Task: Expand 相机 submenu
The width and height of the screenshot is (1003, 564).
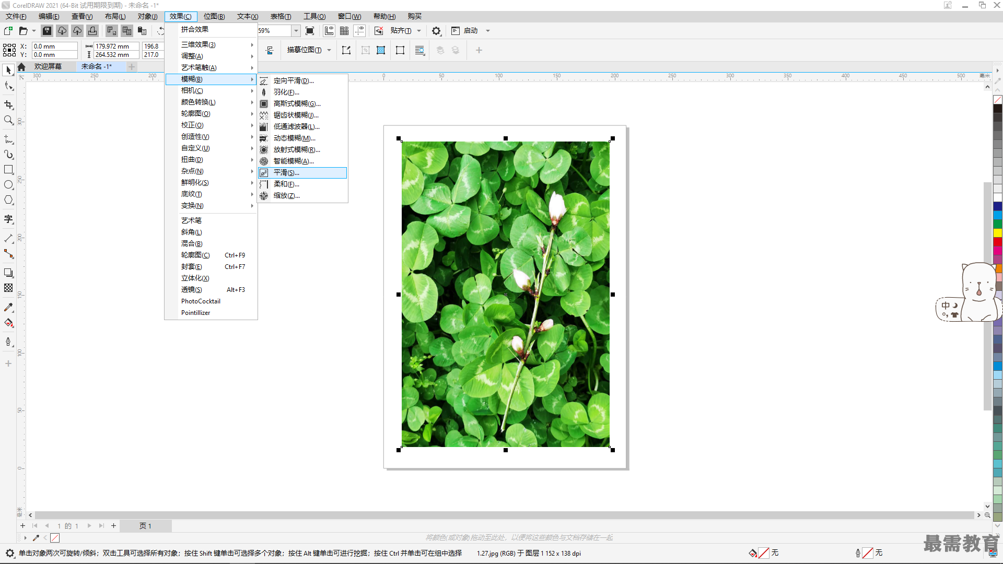Action: pyautogui.click(x=211, y=90)
